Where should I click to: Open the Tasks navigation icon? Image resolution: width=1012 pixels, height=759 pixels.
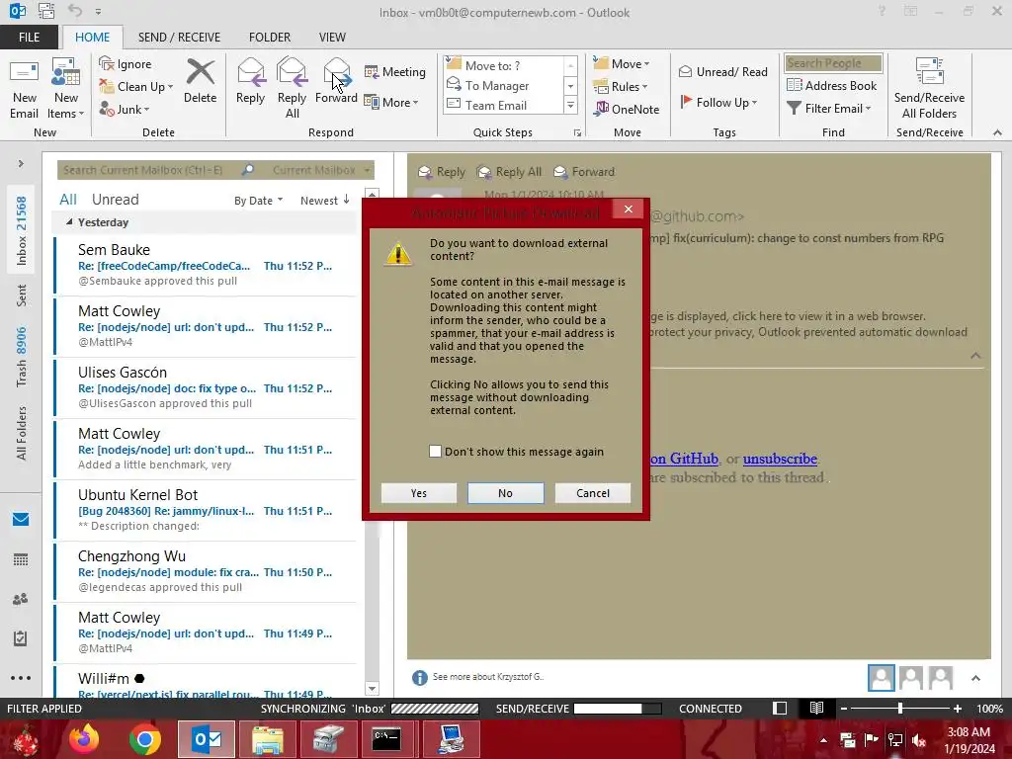pos(21,638)
